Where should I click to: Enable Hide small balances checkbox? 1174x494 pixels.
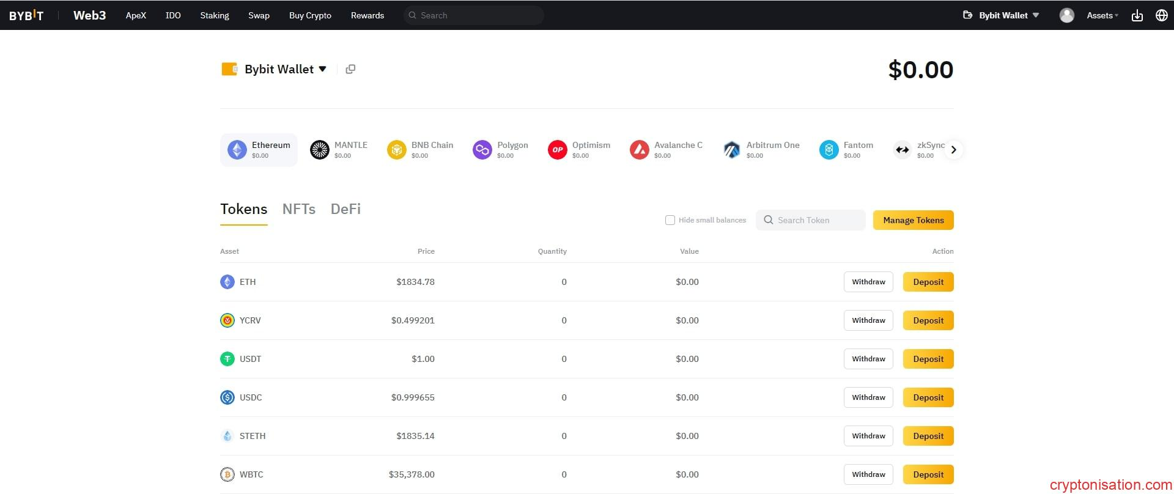pos(670,220)
